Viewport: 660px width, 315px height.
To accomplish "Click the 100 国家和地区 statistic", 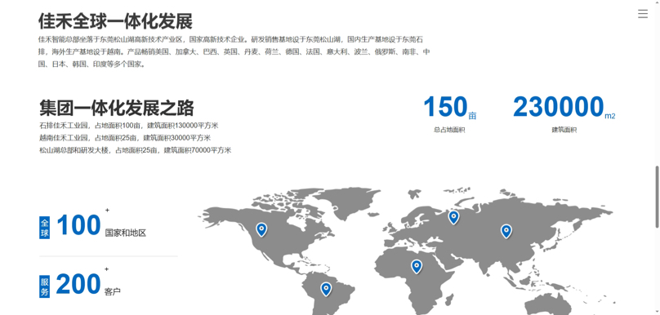I will point(101,226).
